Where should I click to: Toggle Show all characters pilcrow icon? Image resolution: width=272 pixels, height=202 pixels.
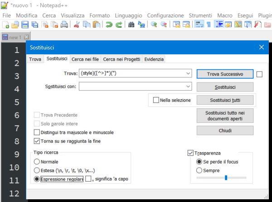[209, 24]
